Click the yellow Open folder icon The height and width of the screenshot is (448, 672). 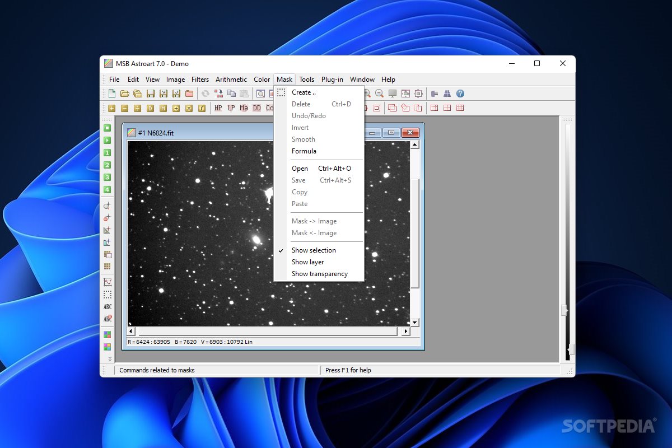125,94
